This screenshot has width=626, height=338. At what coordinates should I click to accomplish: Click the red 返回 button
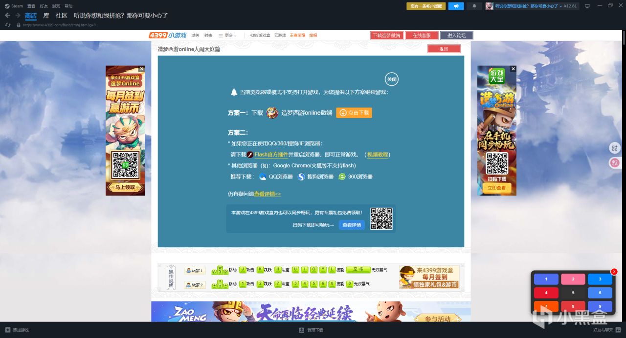tap(444, 49)
